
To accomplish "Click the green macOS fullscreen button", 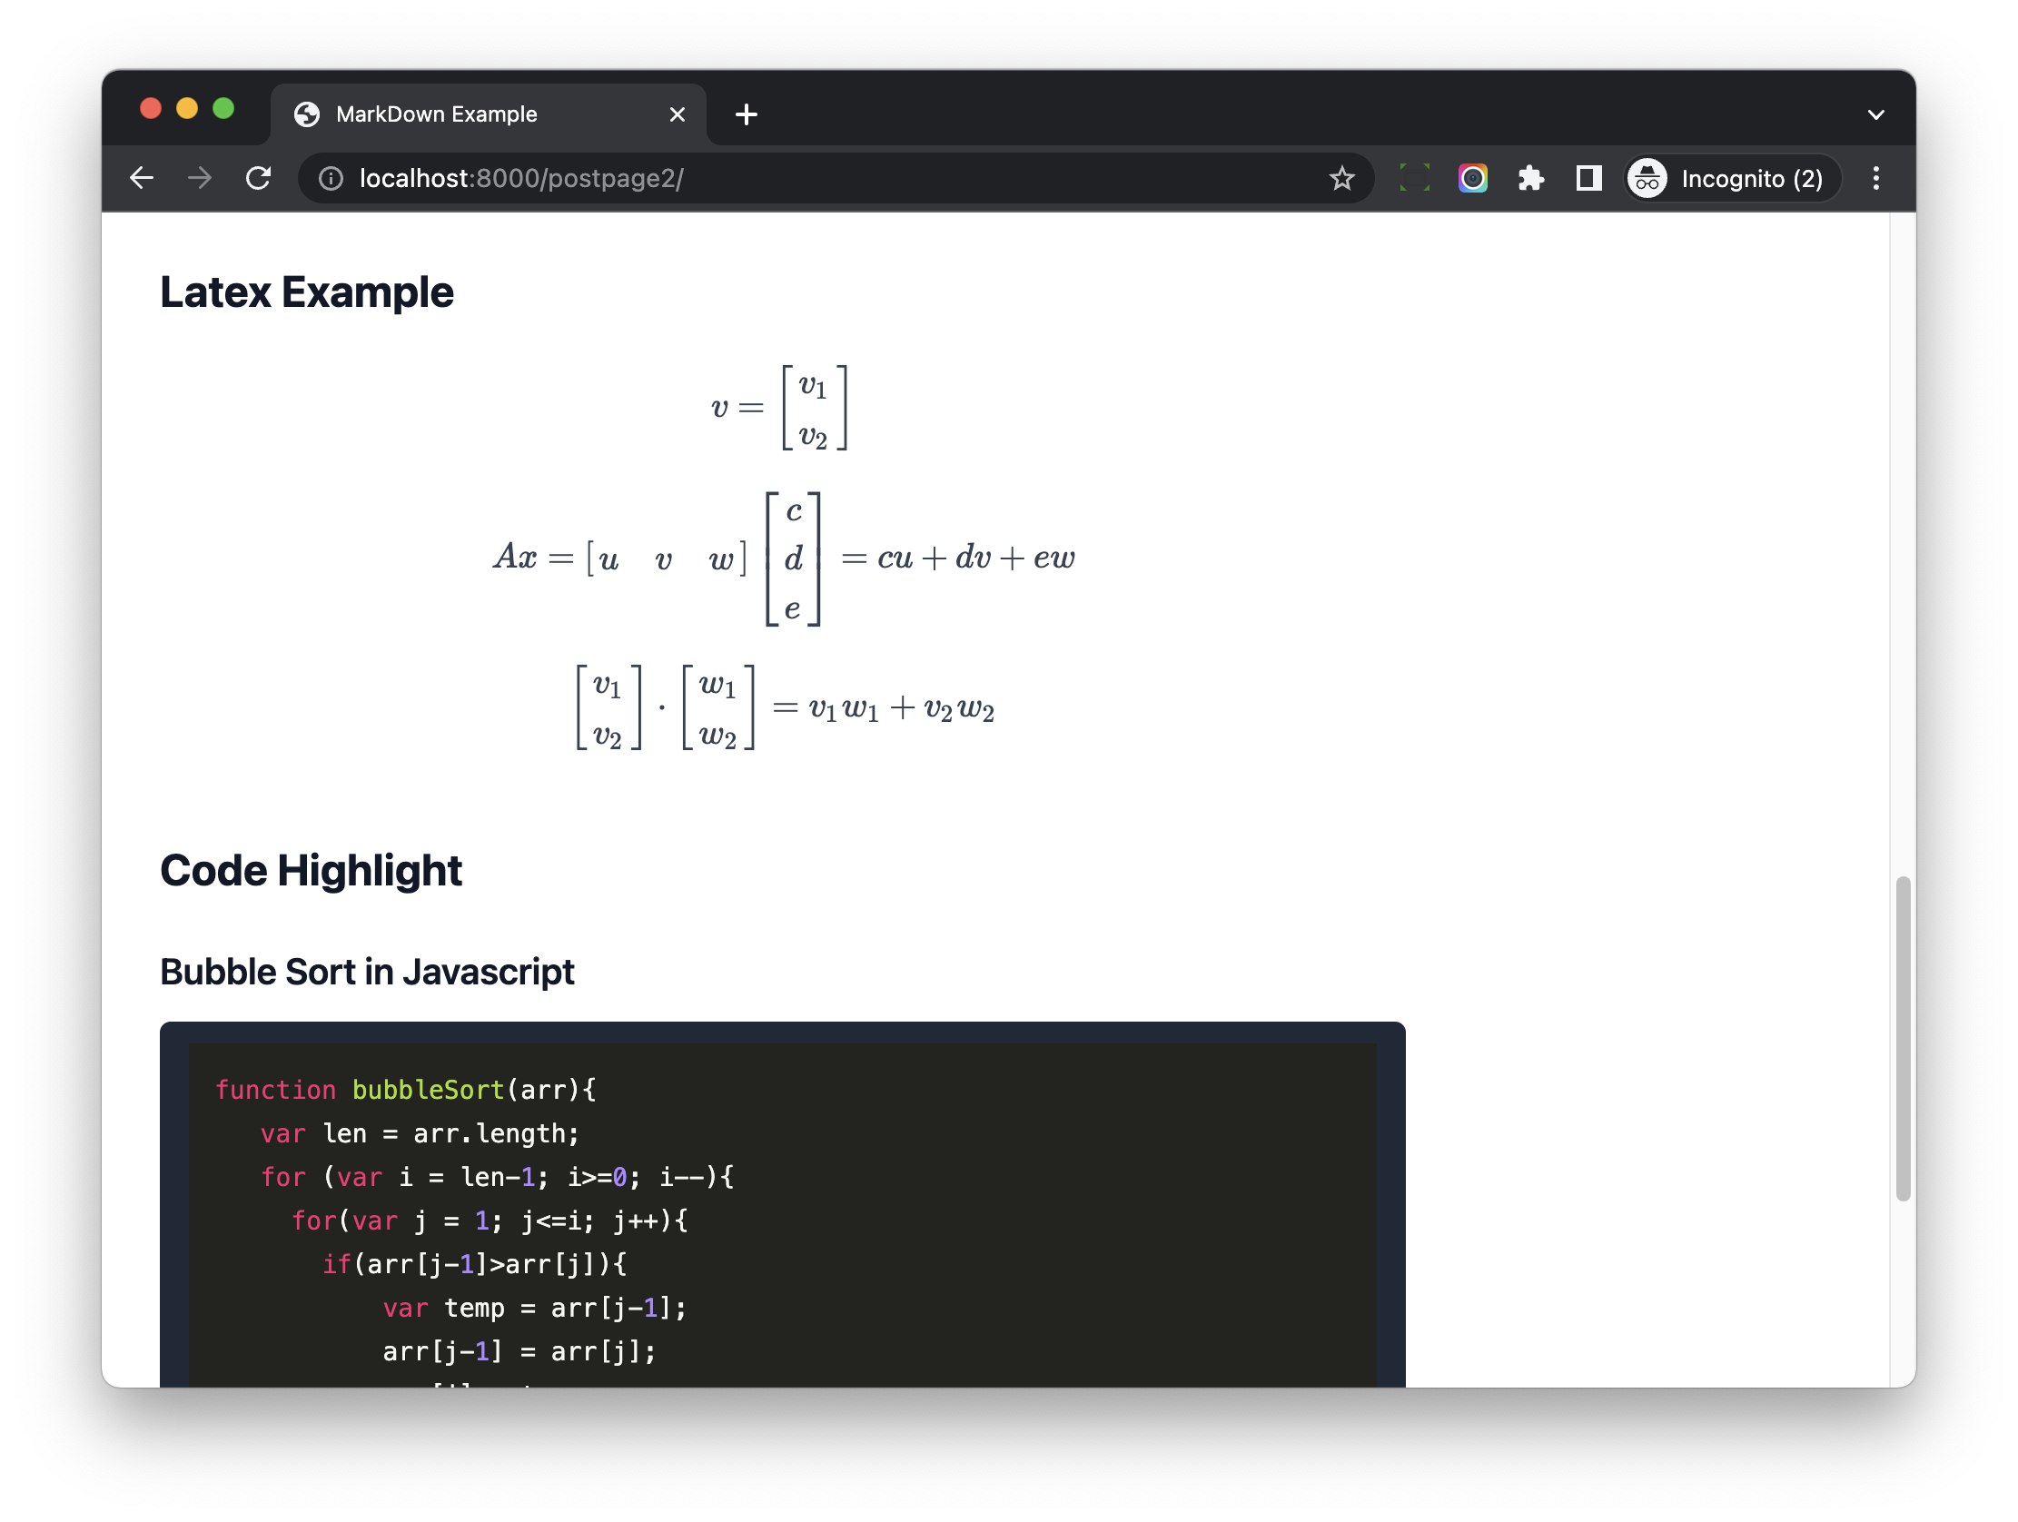I will [223, 109].
